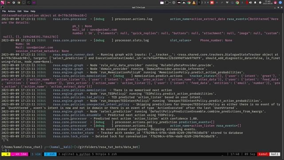Click the shell prompt '$' input line
Screen dimensions: 284x160
pyautogui.click(x=6, y=151)
